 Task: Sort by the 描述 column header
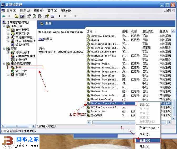[126, 31]
